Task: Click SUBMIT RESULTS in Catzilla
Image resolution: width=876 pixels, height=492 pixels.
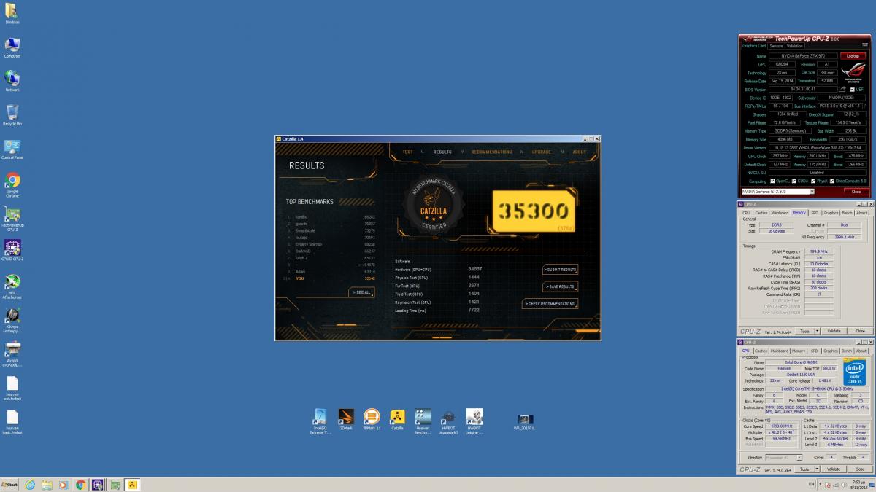Action: (x=560, y=270)
